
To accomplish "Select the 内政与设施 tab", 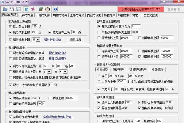I will click(94, 15).
